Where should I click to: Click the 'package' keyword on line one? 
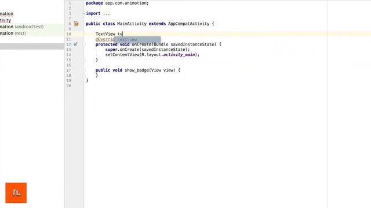click(94, 3)
